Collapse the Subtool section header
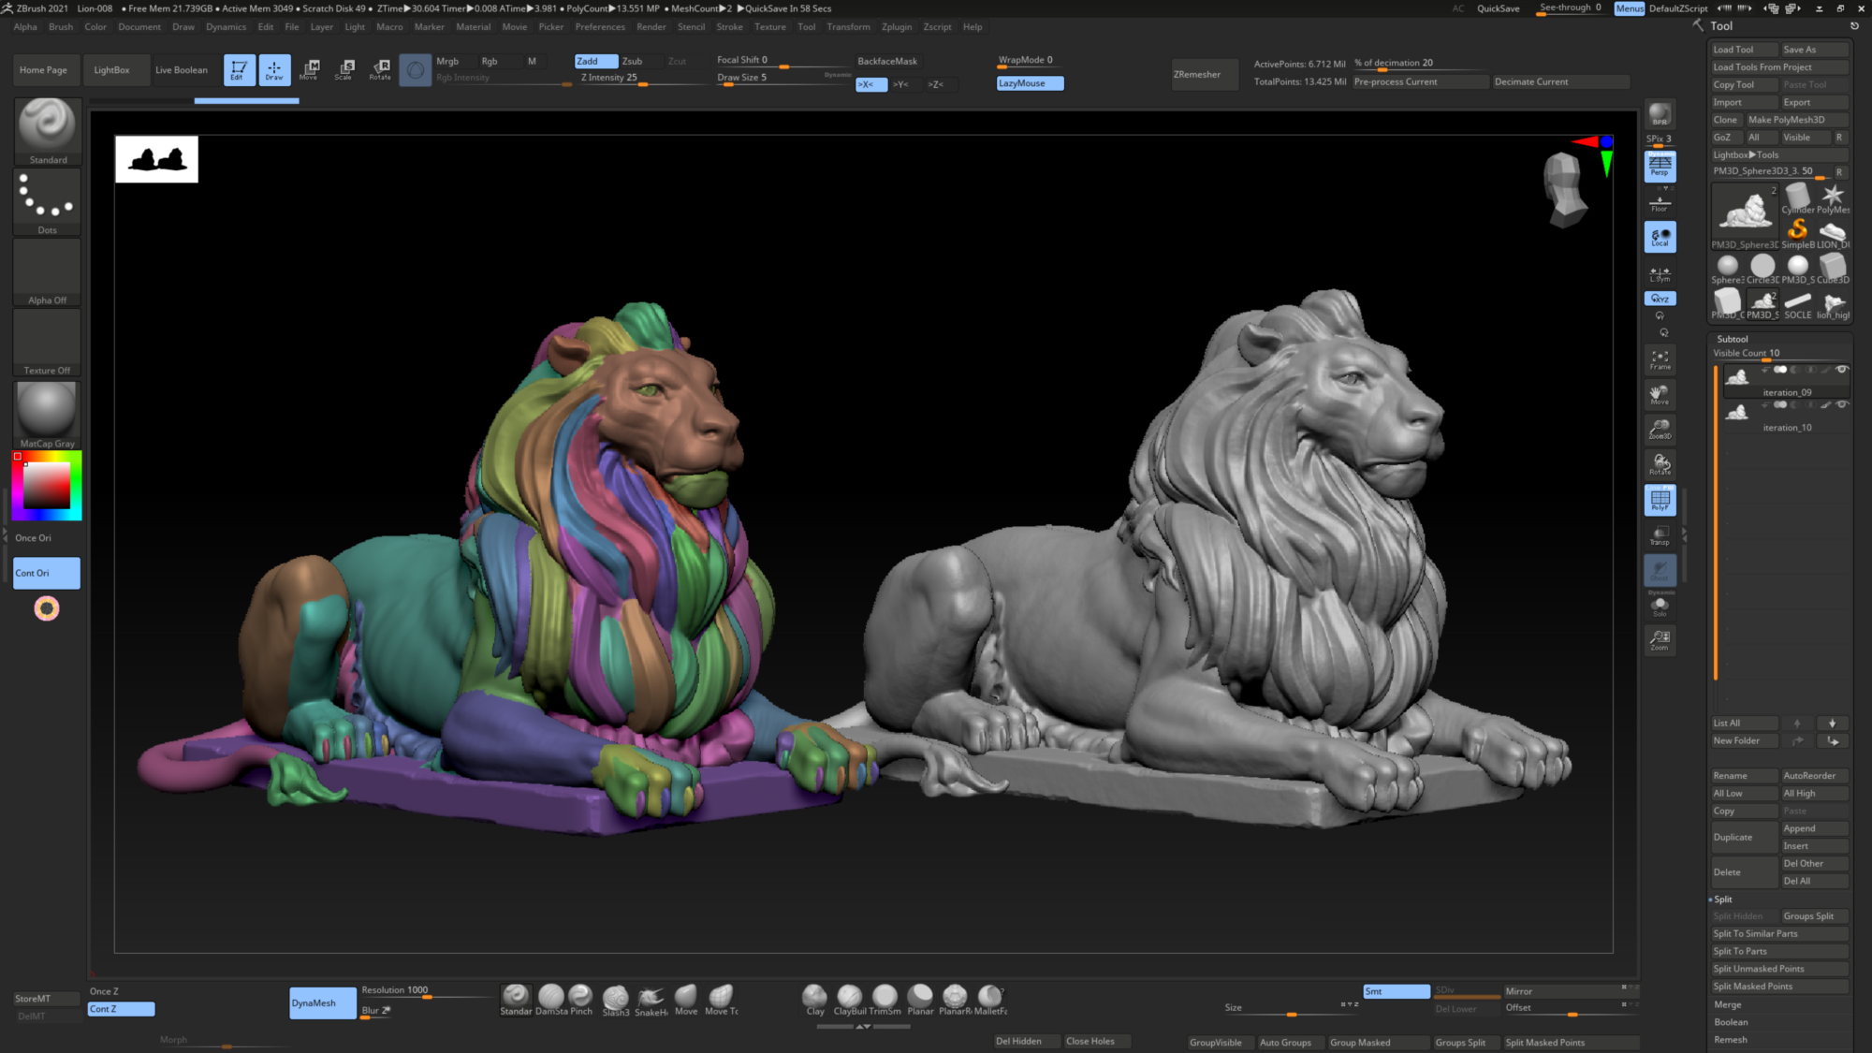1872x1053 pixels. coord(1733,339)
